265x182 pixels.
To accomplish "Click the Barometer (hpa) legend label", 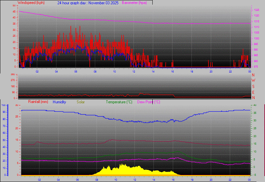I will pyautogui.click(x=134, y=3).
